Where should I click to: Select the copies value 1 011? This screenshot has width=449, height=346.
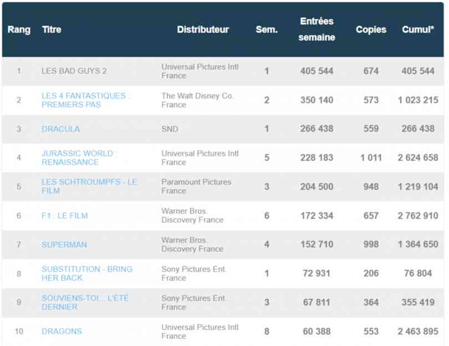tap(371, 158)
